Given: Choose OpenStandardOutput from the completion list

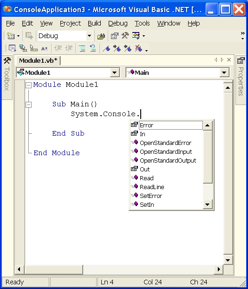Looking at the screenshot, I should 167,161.
